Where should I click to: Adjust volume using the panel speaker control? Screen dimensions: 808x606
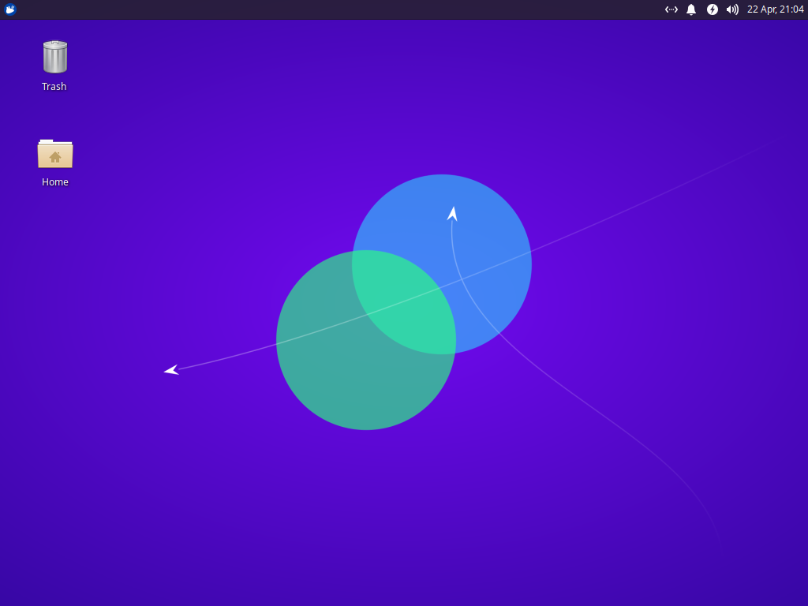pos(731,9)
